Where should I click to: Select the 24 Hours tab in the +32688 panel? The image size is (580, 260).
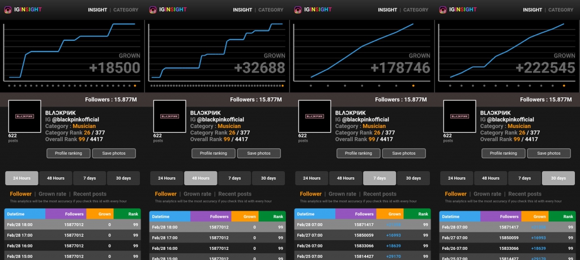tap(167, 178)
